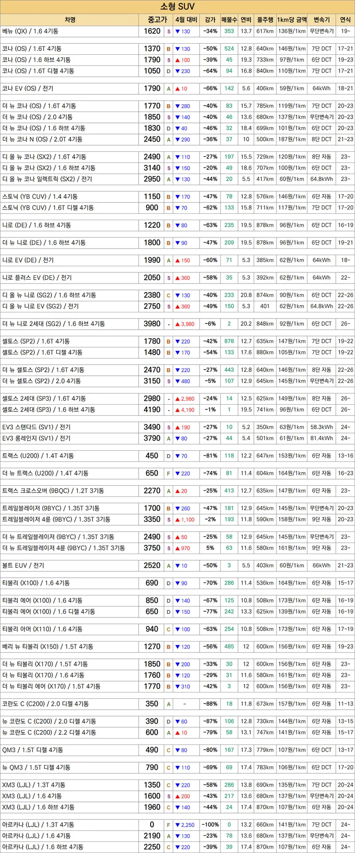The width and height of the screenshot is (355, 853).
Task: Select '더 뉴 티볼리 에어 (X170) / 1.5T 4기통'
Action: (51, 686)
